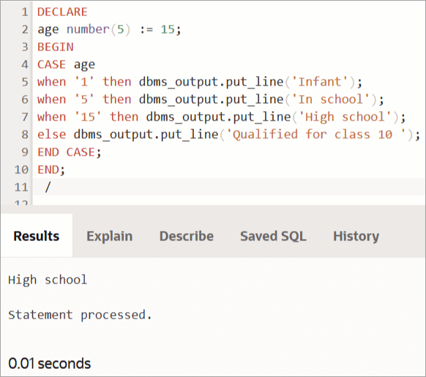The height and width of the screenshot is (377, 426).
Task: Open the History tab
Action: click(356, 236)
